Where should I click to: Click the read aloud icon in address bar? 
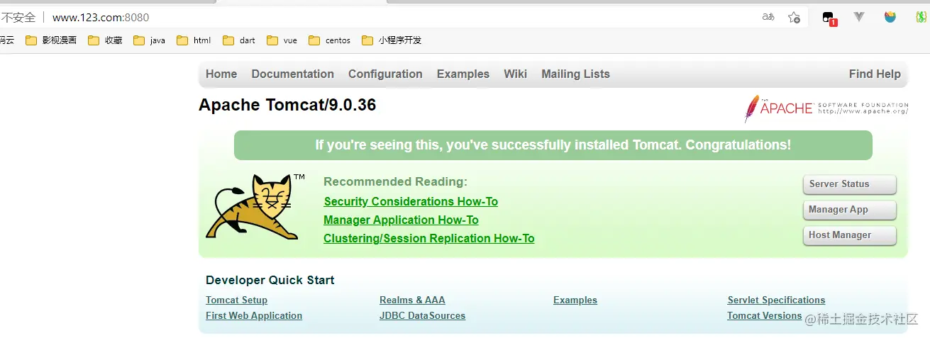click(x=768, y=17)
